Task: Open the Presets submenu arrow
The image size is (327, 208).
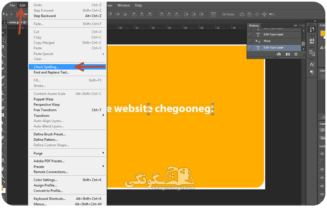Action: coord(103,166)
